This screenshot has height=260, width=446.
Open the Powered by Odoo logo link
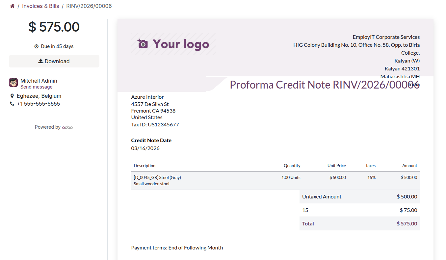pyautogui.click(x=67, y=127)
